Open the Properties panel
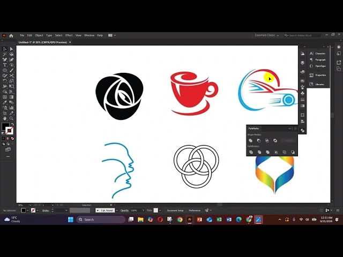Image resolution: width=343 pixels, height=257 pixels. (x=318, y=75)
